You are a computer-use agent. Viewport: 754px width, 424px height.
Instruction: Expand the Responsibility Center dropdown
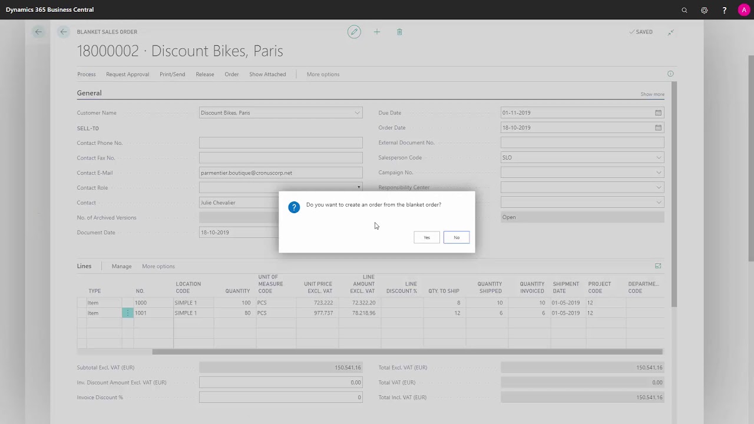click(x=659, y=187)
